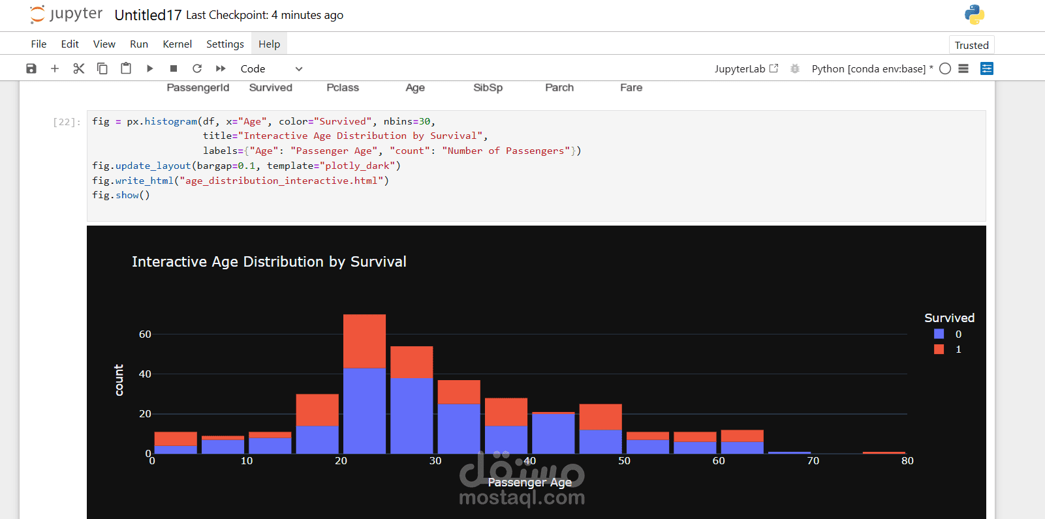Open the Kernel menu
Screen dimensions: 1045x519
[178, 44]
